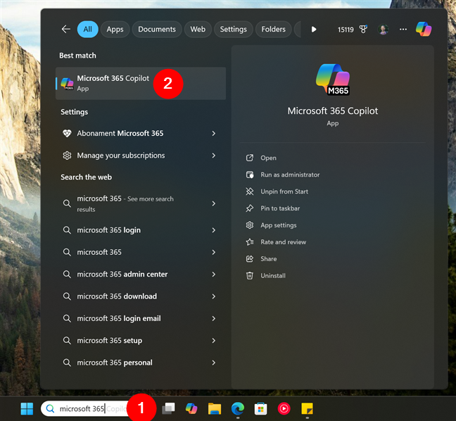Expand microsoft 365 admin center chevron

point(214,275)
